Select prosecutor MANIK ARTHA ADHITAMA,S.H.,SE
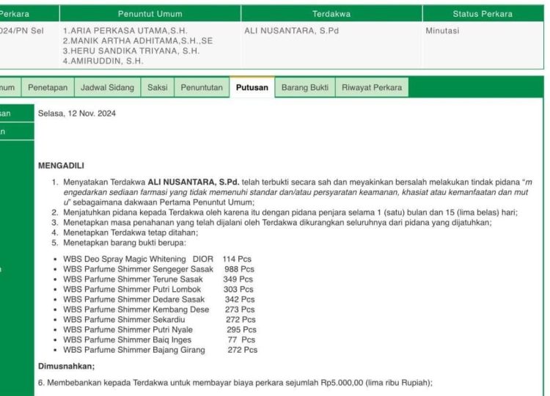The height and width of the screenshot is (396, 550). pyautogui.click(x=138, y=40)
